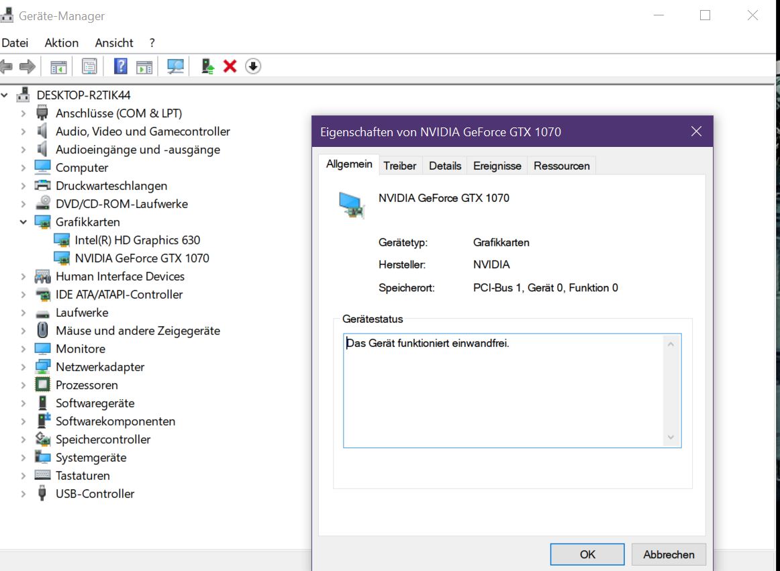Select the Allgemein tab
The height and width of the screenshot is (571, 780).
tap(348, 164)
